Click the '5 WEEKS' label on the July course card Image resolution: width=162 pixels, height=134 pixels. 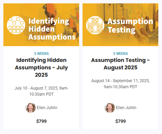pyautogui.click(x=41, y=54)
